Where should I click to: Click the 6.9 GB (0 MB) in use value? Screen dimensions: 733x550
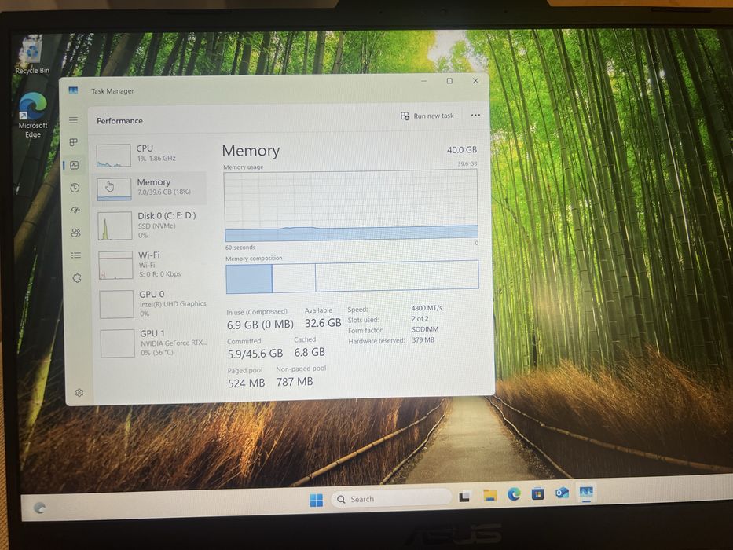pyautogui.click(x=260, y=324)
